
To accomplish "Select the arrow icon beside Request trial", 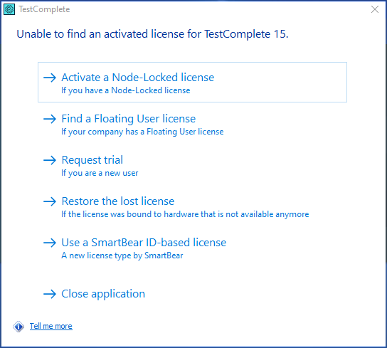I will [x=50, y=160].
